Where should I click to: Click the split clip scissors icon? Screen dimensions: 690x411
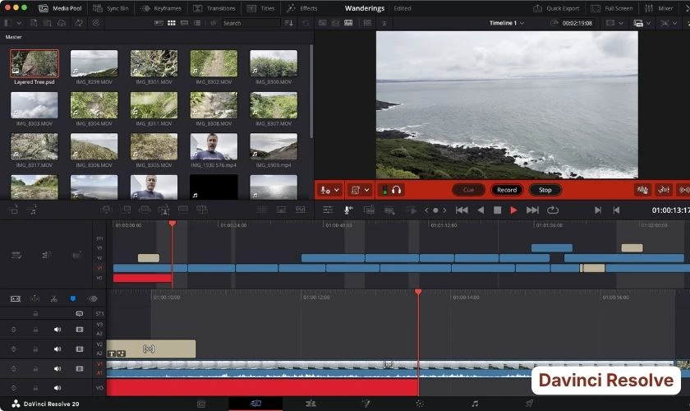(x=53, y=298)
